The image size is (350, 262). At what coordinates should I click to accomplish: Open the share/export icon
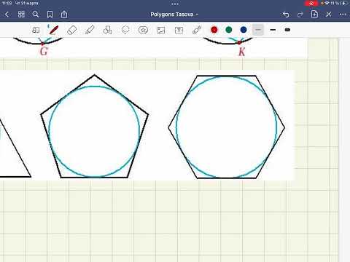64,15
